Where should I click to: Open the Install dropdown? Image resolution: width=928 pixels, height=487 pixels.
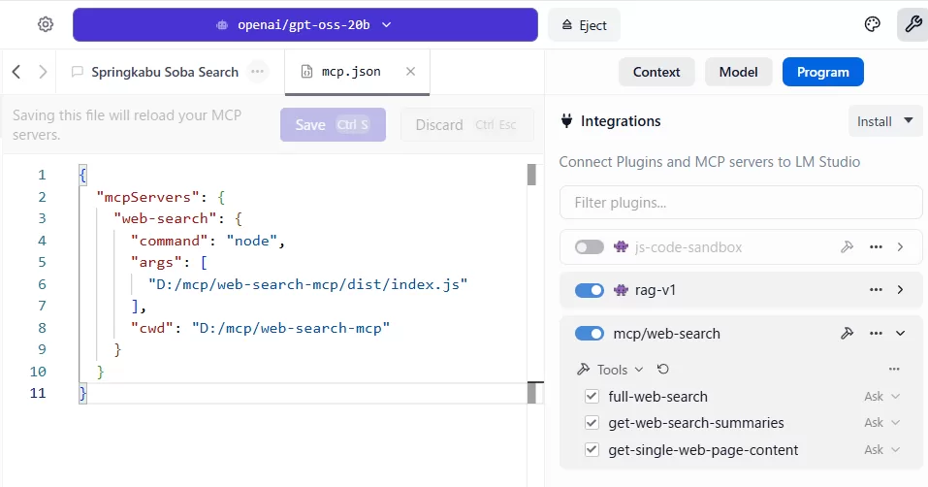coord(884,121)
